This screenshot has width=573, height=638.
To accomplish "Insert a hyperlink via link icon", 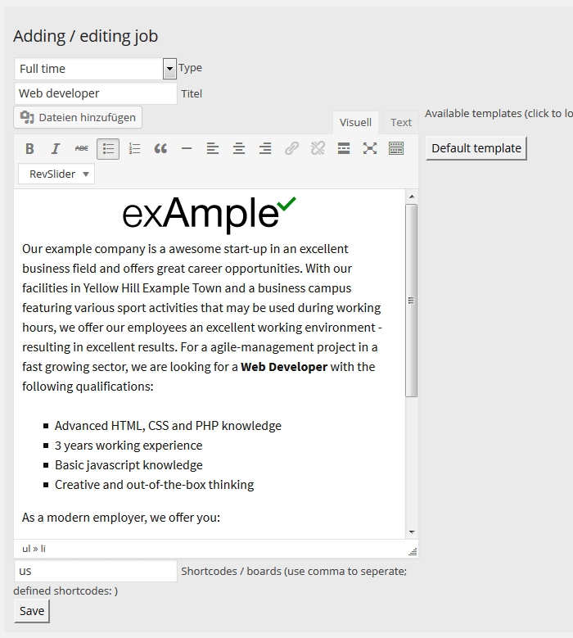I will 291,148.
